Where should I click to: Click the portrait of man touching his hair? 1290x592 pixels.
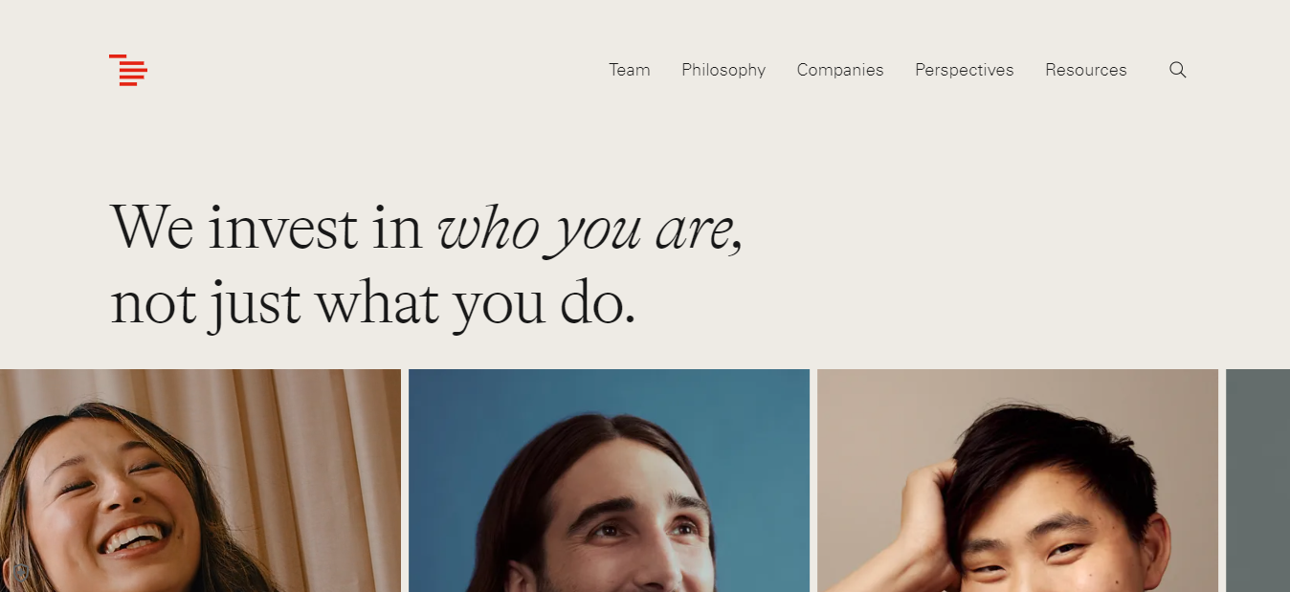[x=1017, y=480]
